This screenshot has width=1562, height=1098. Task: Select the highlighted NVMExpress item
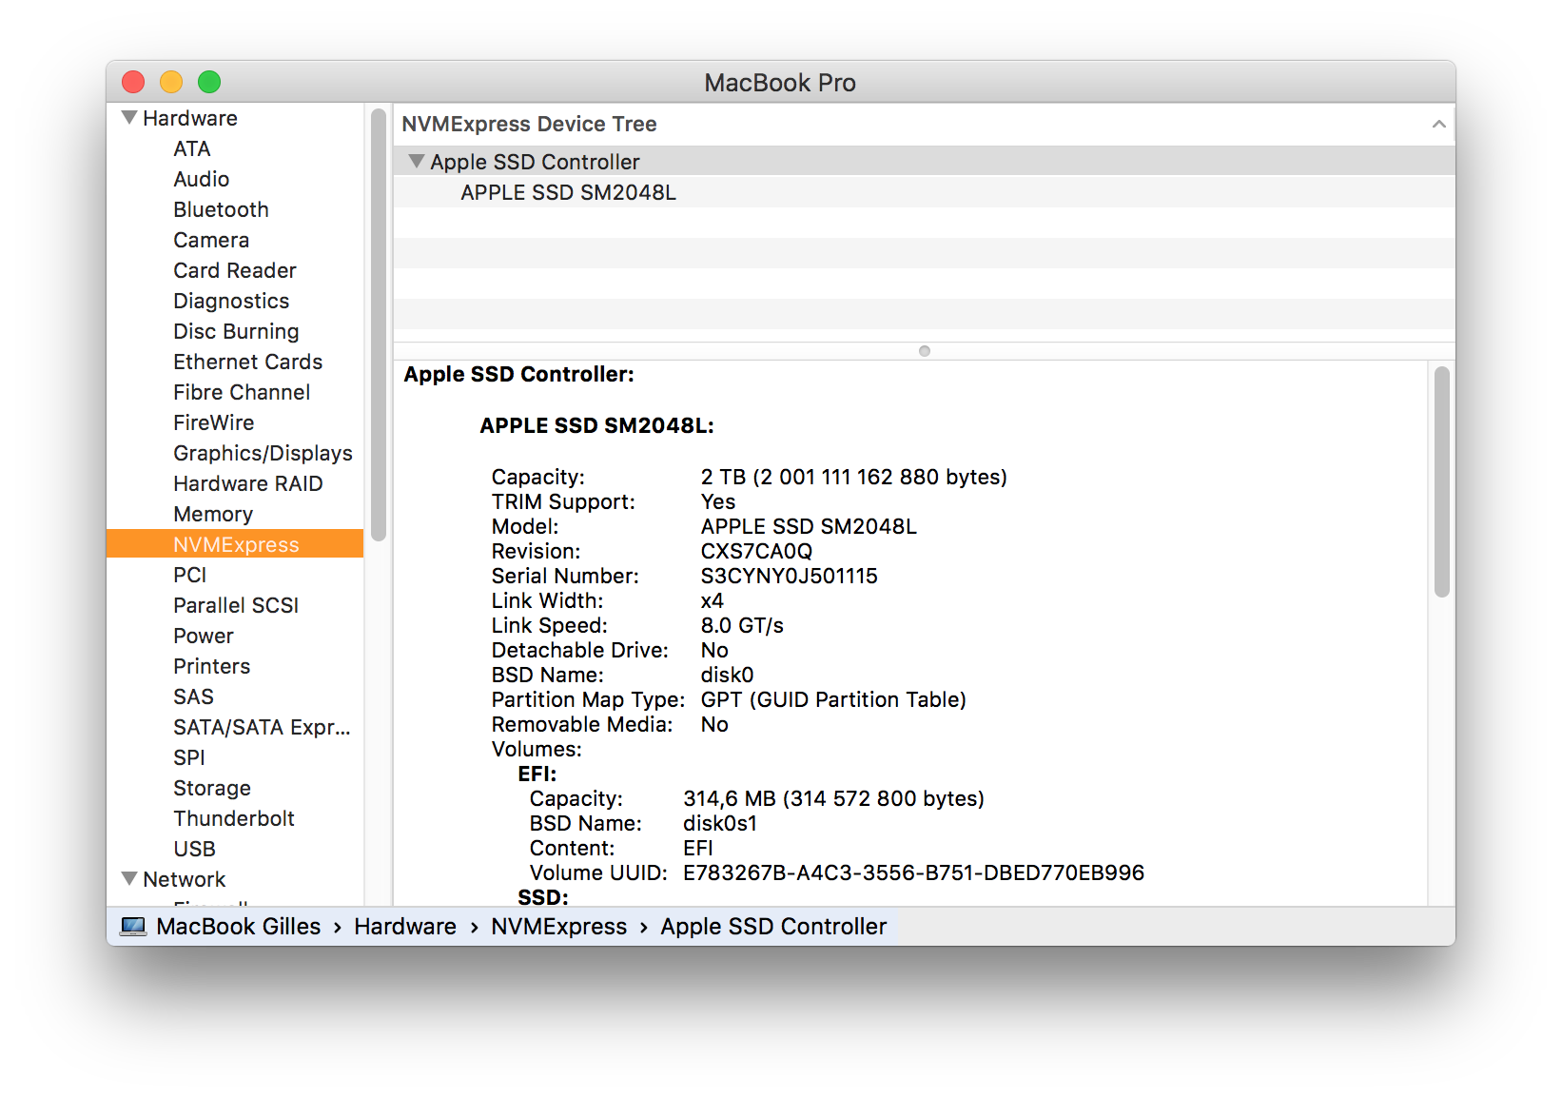click(x=235, y=543)
